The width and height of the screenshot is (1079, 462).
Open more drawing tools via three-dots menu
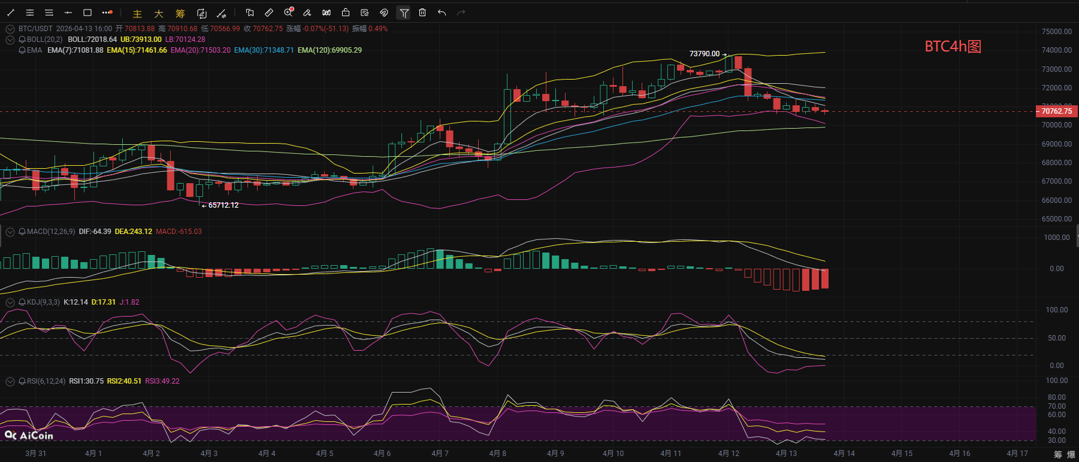click(x=107, y=13)
